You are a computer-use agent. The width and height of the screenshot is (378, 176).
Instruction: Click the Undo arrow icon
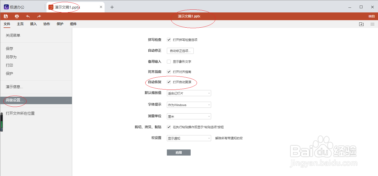(x=28, y=16)
